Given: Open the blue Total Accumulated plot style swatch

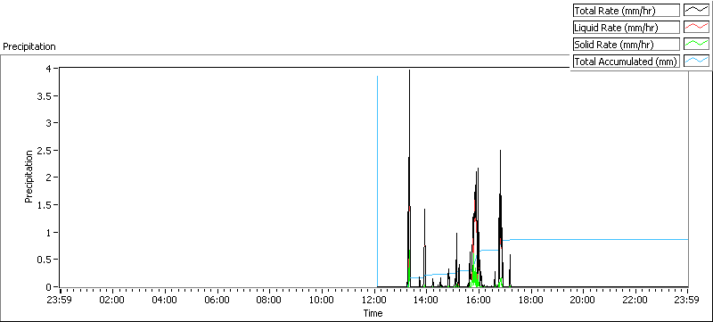Looking at the screenshot, I should pyautogui.click(x=696, y=62).
